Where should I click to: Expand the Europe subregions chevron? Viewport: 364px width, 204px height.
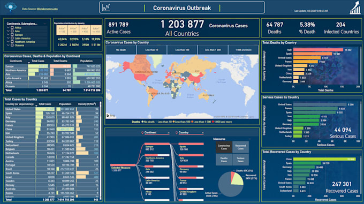[8, 35]
